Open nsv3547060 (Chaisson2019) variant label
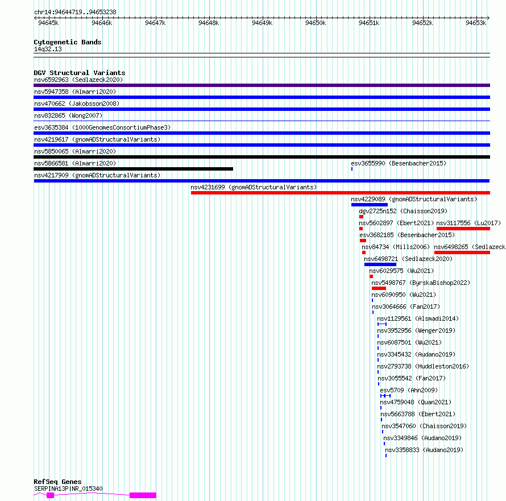Image resolution: width=506 pixels, height=501 pixels. coord(424,426)
